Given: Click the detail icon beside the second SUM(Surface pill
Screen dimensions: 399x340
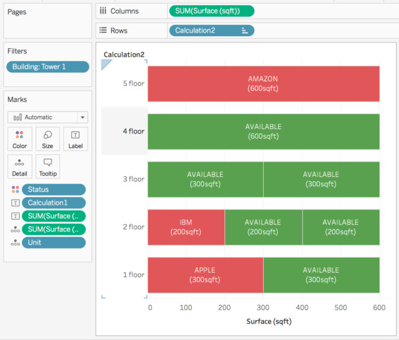Looking at the screenshot, I should pyautogui.click(x=16, y=229).
